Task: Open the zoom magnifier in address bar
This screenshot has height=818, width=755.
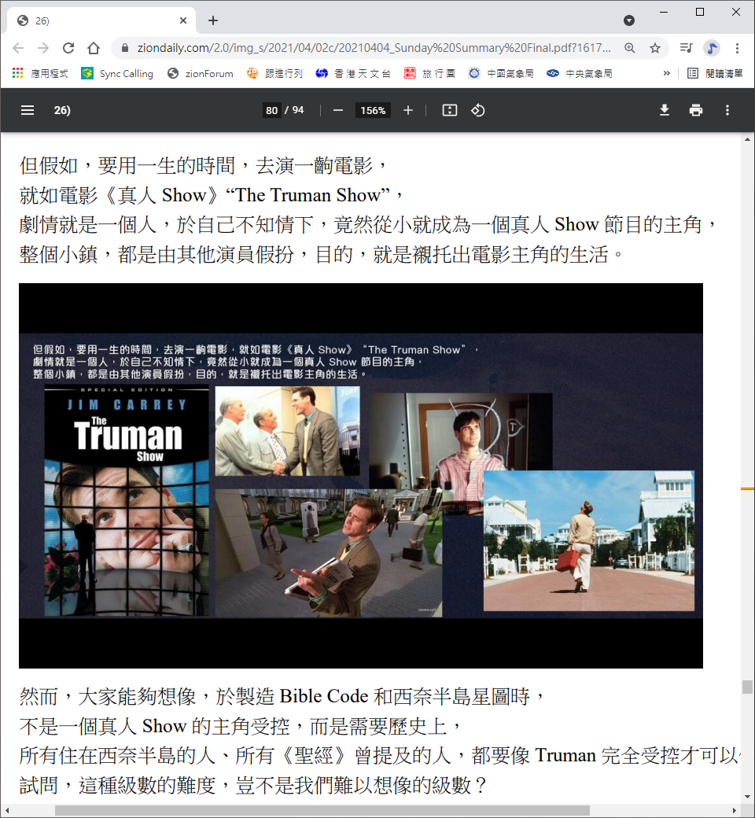Action: click(630, 48)
